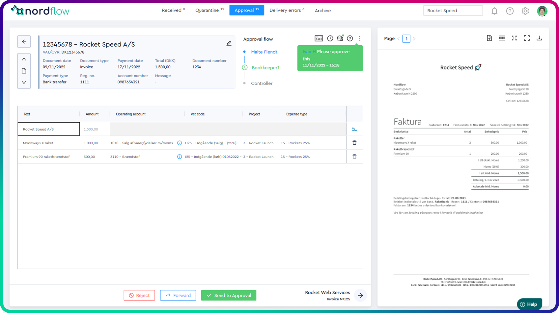Click the Reject button
The image size is (559, 313).
coord(139,295)
